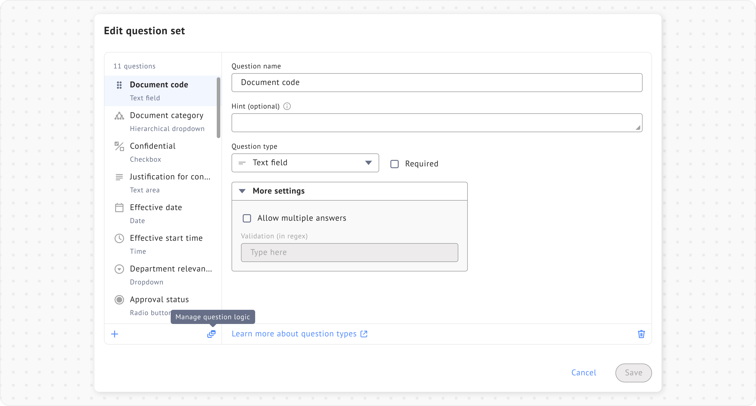Click the plus icon to add a question
Image resolution: width=756 pixels, height=406 pixels.
click(x=115, y=334)
